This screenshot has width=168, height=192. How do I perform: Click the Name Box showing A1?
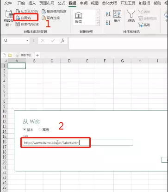(14, 41)
